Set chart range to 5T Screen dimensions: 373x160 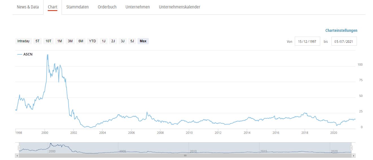click(37, 41)
